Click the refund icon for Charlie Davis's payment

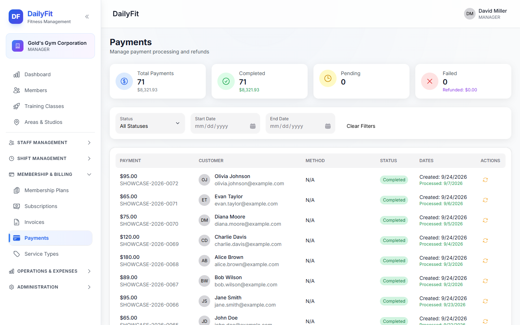485,240
